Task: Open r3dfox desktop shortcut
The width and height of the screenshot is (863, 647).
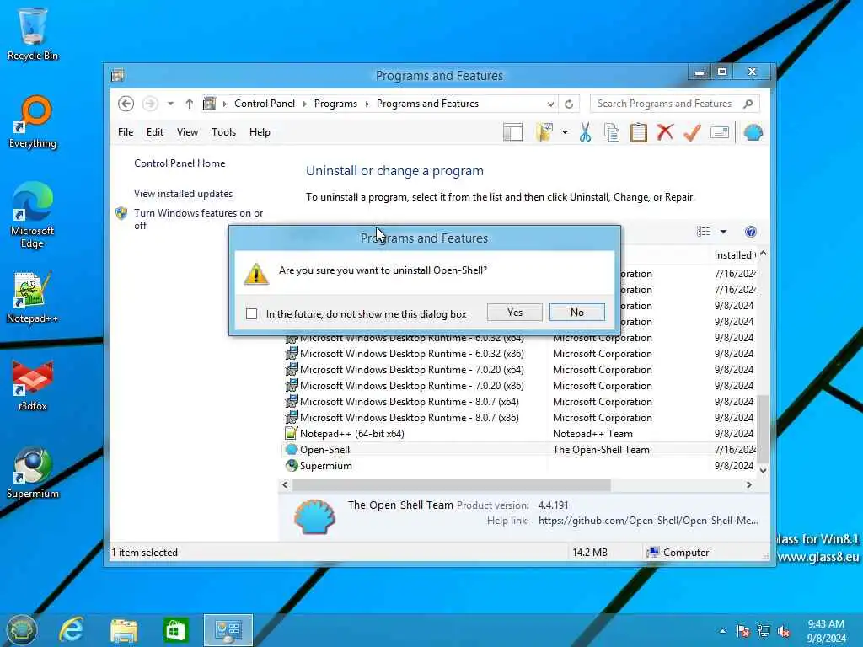Action: click(x=33, y=385)
